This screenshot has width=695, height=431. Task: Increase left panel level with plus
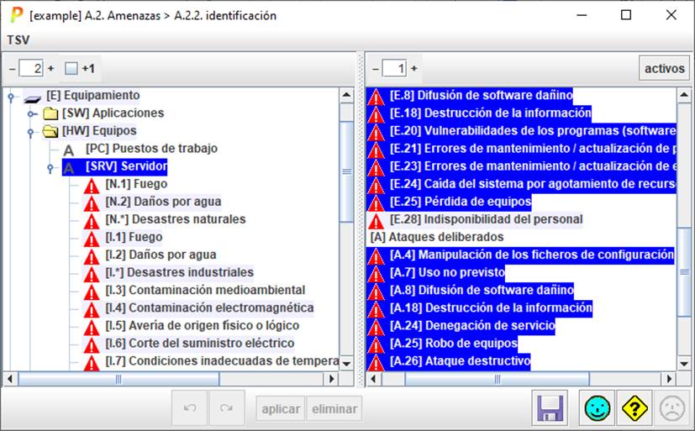[51, 69]
